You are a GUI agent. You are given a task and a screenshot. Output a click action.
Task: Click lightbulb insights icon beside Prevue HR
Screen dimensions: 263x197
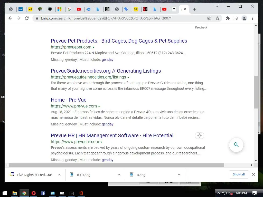199,136
